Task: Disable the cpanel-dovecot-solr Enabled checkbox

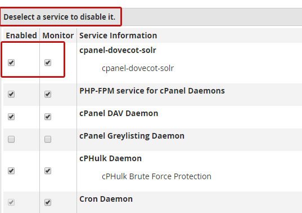Action: tap(11, 63)
